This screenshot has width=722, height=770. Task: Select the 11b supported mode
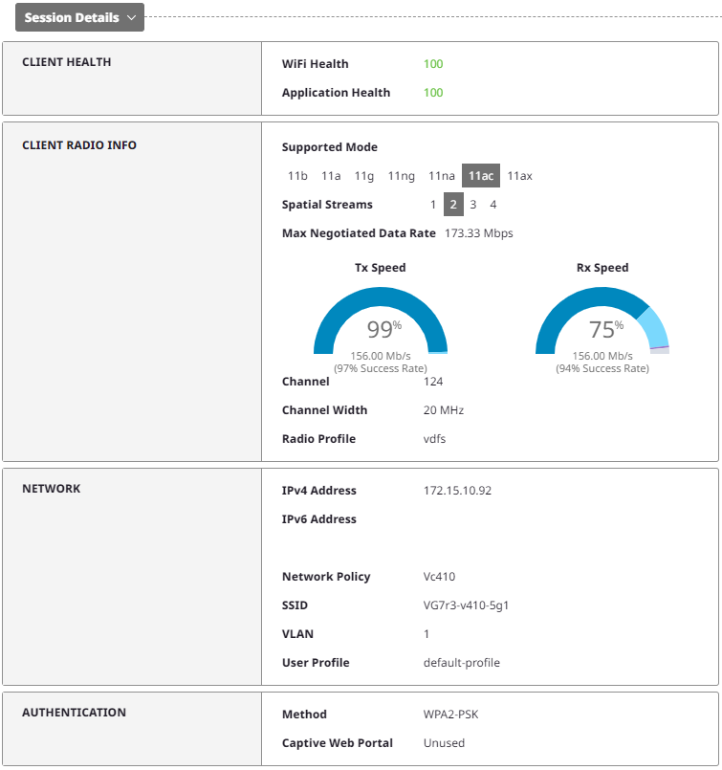pyautogui.click(x=297, y=176)
